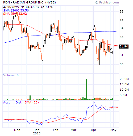Click the 4/30/2025 date quote header

coord(11,7)
